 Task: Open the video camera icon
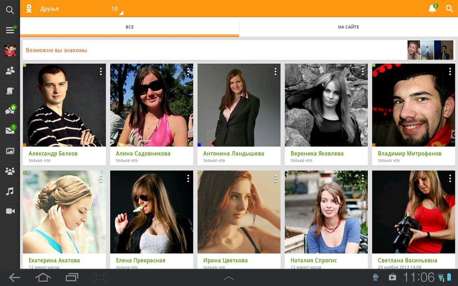10,211
